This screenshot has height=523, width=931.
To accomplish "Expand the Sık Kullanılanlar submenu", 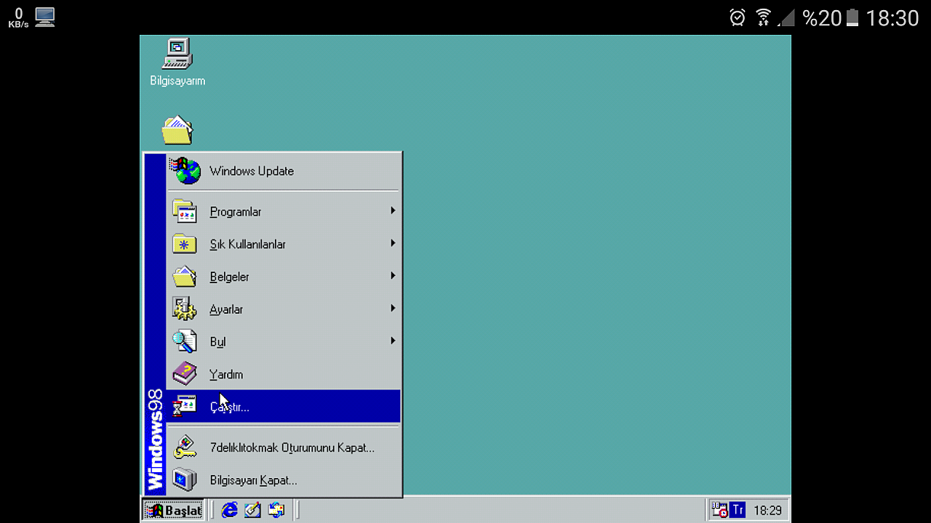I will pyautogui.click(x=284, y=244).
